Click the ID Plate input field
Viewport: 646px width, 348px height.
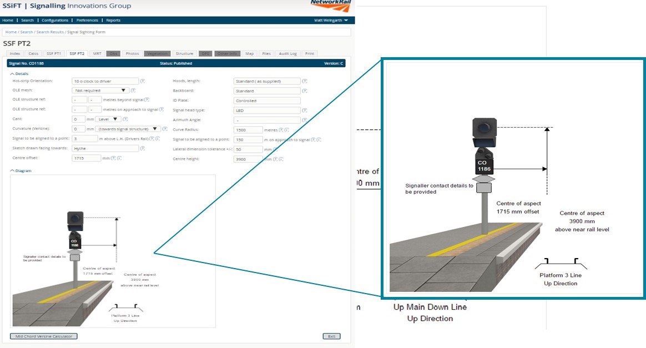pyautogui.click(x=267, y=100)
